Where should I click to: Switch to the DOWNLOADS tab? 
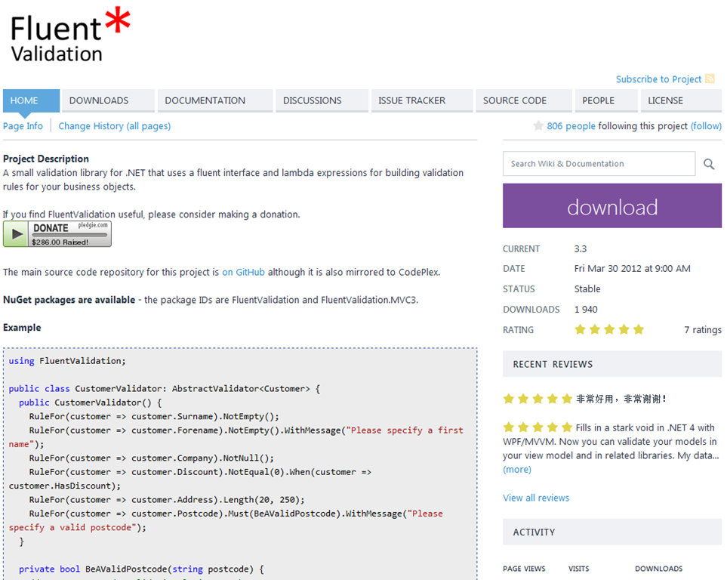(x=108, y=100)
